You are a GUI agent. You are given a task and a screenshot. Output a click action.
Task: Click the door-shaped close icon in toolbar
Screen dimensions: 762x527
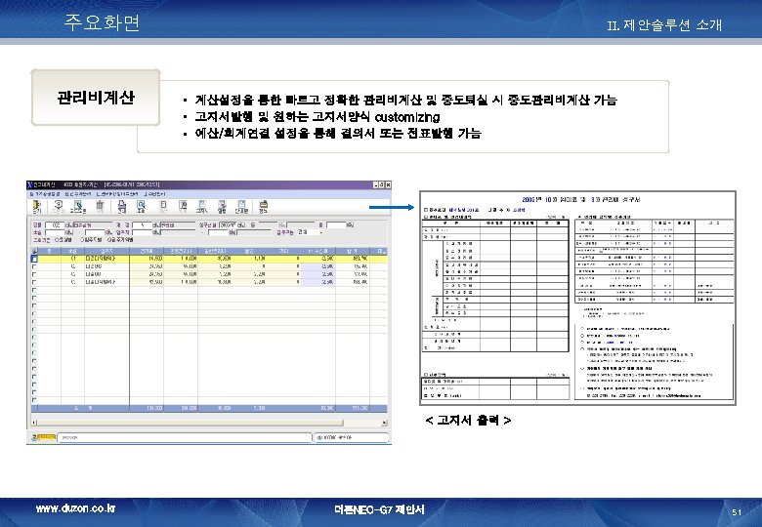click(x=36, y=207)
